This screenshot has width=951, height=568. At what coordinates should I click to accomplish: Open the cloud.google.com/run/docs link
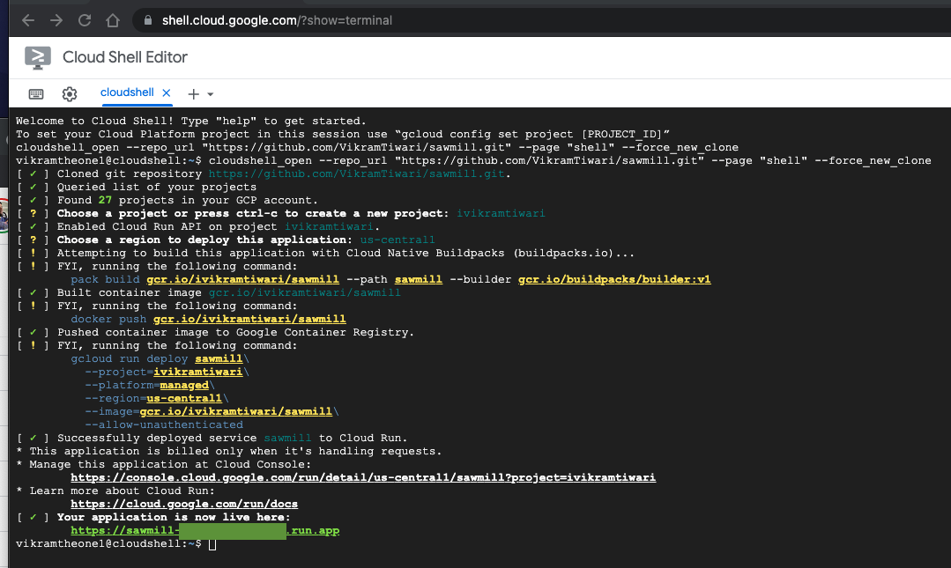pyautogui.click(x=184, y=505)
